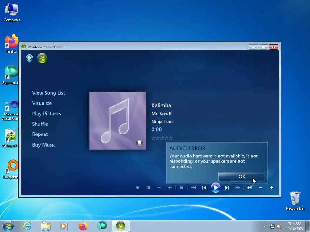Choose Play Pictures

point(46,114)
